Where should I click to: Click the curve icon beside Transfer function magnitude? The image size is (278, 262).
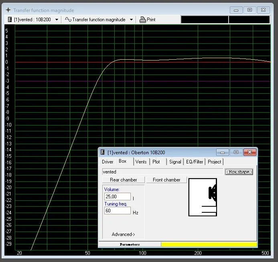(x=68, y=20)
